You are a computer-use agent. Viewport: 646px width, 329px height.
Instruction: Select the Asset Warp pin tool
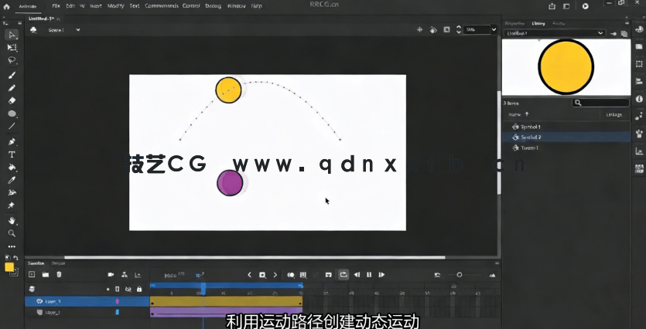(12, 205)
